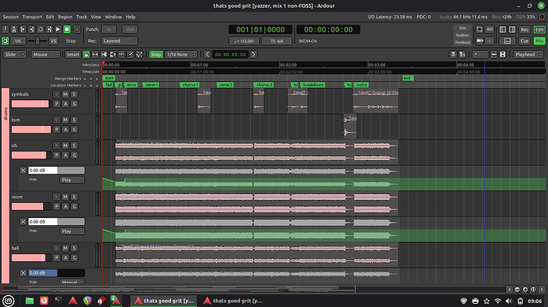
Task: Go to session end transport icon
Action: point(32,29)
